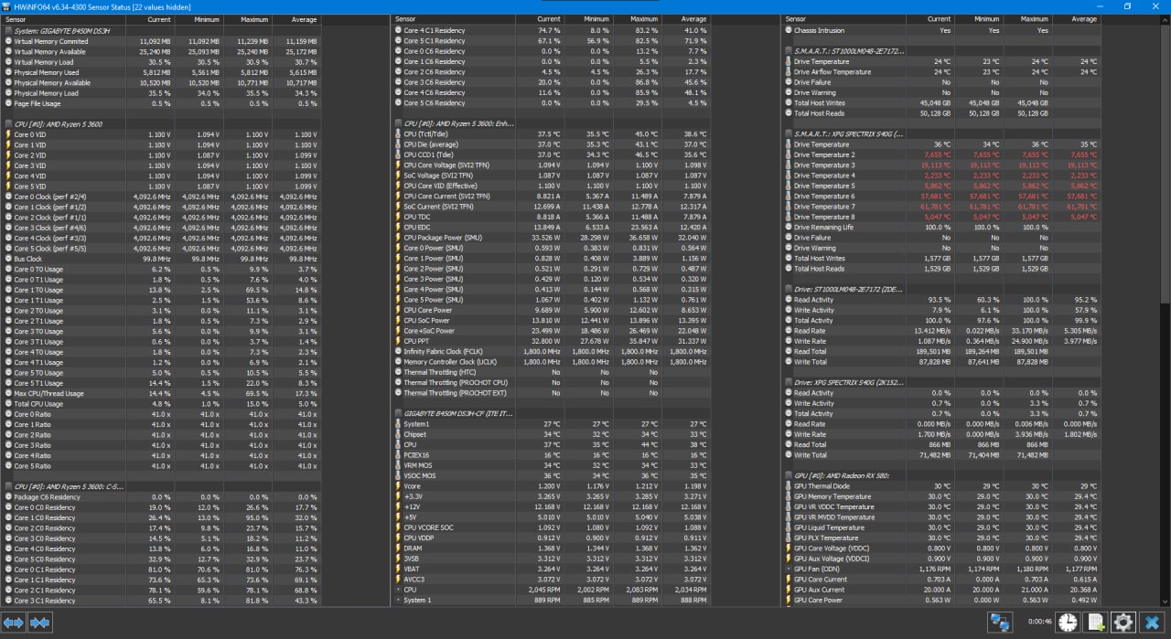Viewport: 1171px width, 639px height.
Task: Select the CPU EDC row
Action: (x=551, y=227)
